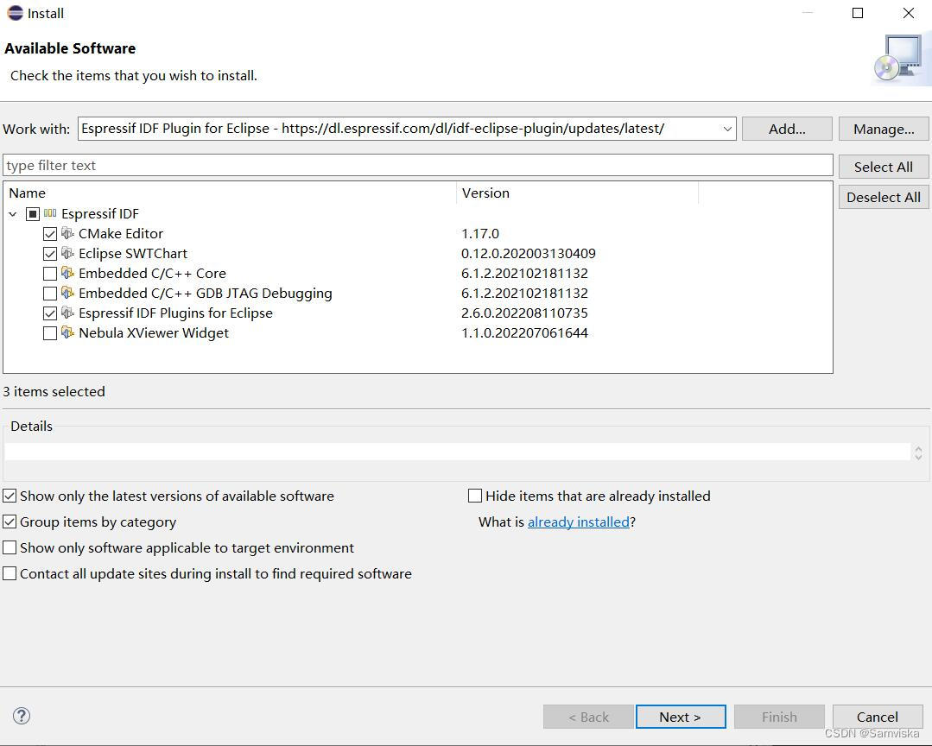Click Select All
Image resolution: width=932 pixels, height=746 pixels.
[x=883, y=167]
